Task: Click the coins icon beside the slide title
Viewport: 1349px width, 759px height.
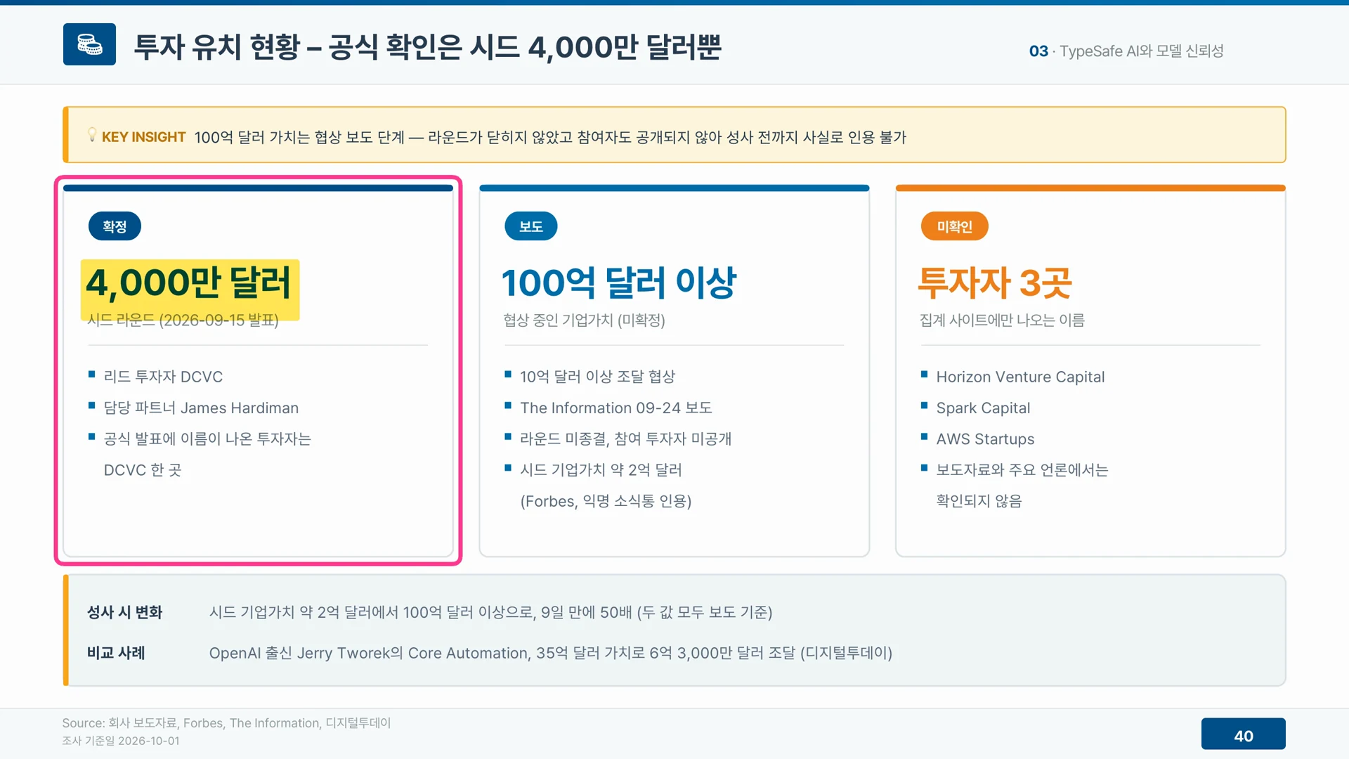Action: tap(89, 44)
